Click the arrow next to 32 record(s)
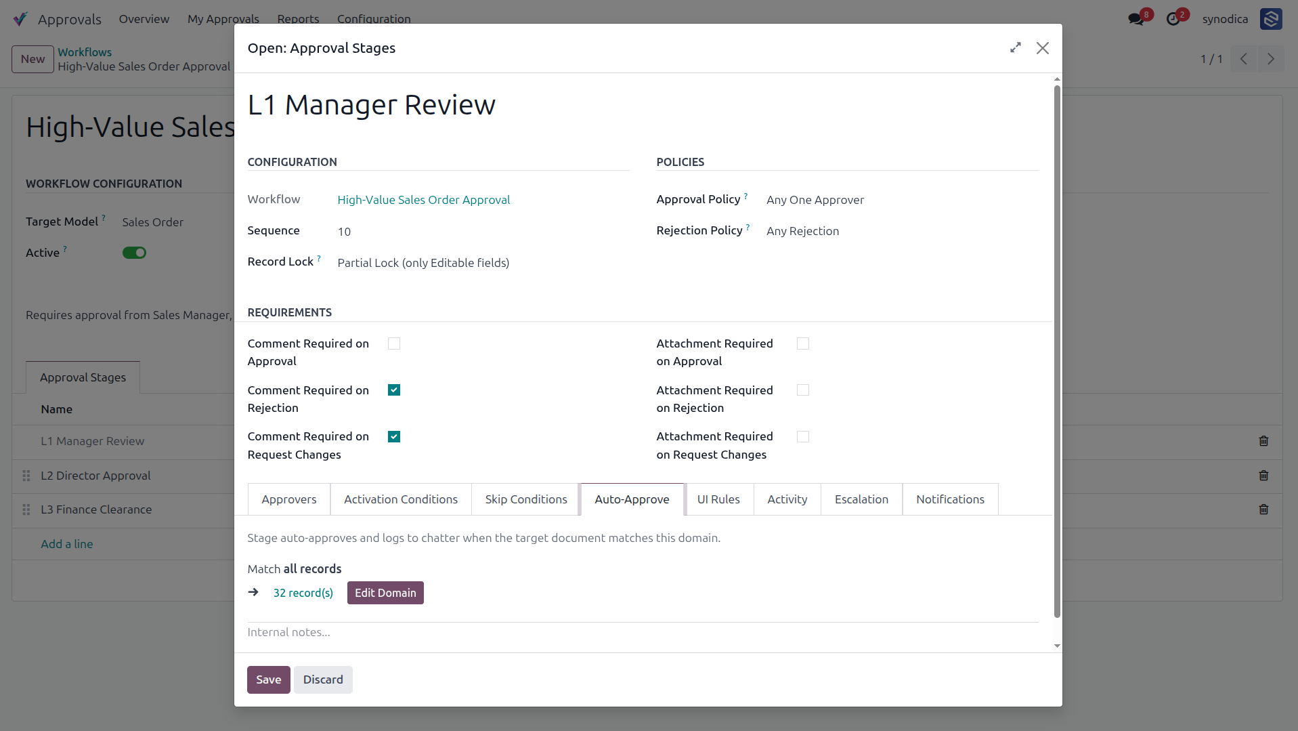 (253, 592)
